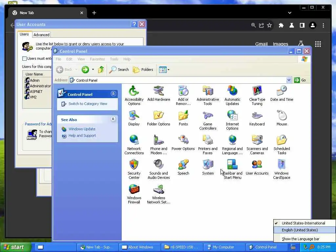Open User Accounts icon in Control Panel

click(257, 167)
